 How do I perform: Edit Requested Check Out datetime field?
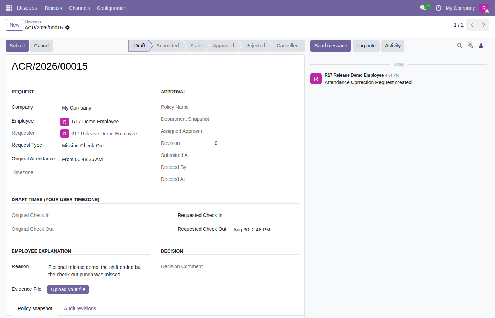[266, 230]
